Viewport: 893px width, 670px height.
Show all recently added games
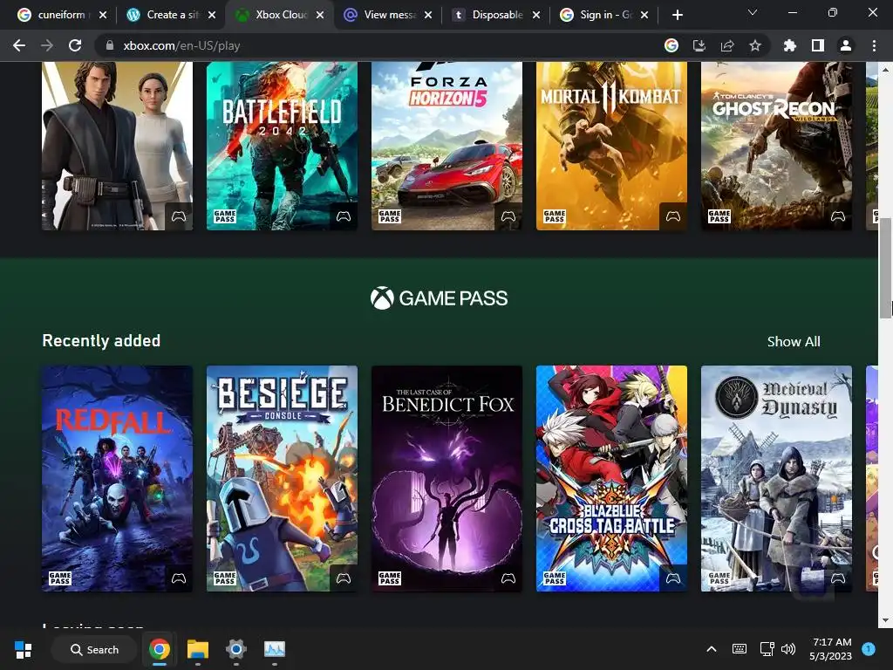coord(794,342)
